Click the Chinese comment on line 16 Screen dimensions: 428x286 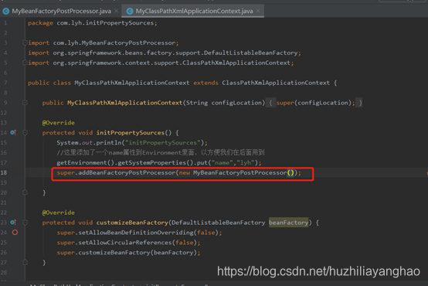[x=161, y=152]
